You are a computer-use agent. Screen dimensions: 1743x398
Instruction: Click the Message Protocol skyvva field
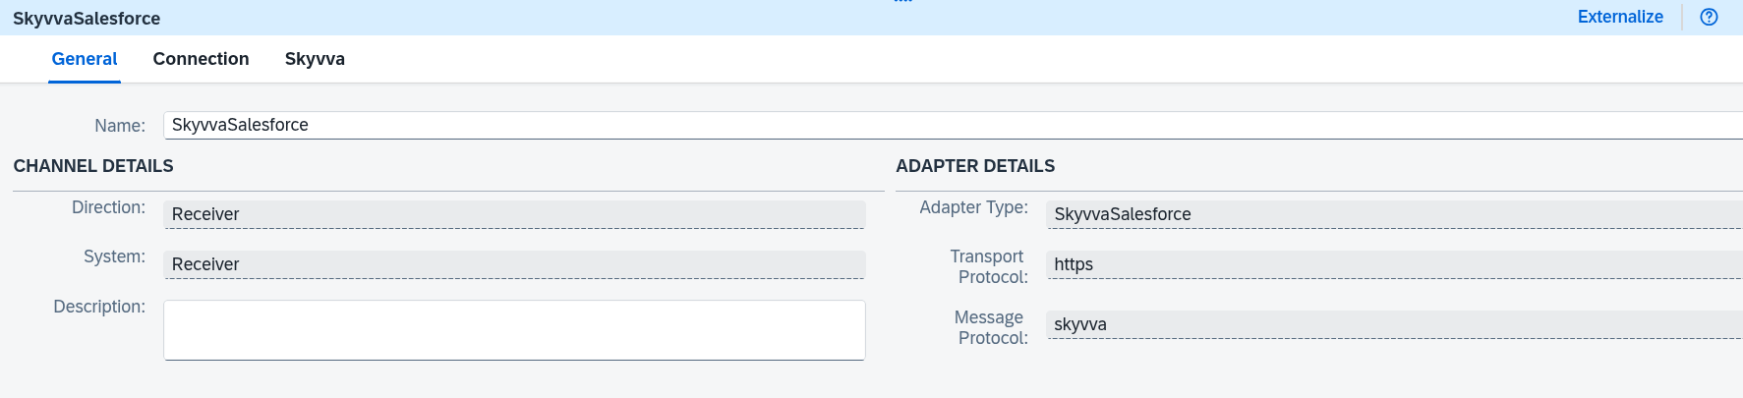pyautogui.click(x=1394, y=324)
